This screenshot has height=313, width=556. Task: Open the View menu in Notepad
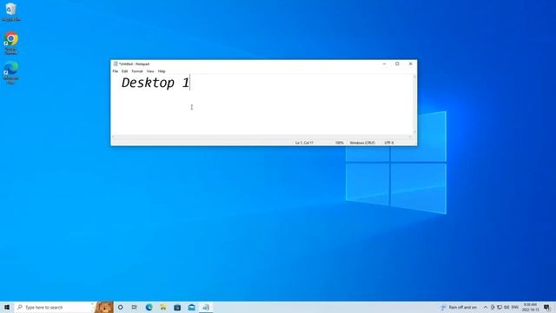point(150,71)
